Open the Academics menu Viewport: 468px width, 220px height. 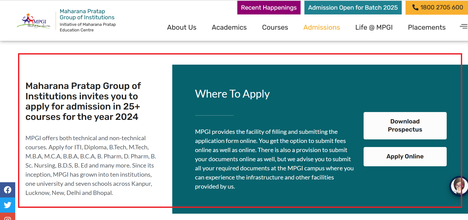coord(229,27)
